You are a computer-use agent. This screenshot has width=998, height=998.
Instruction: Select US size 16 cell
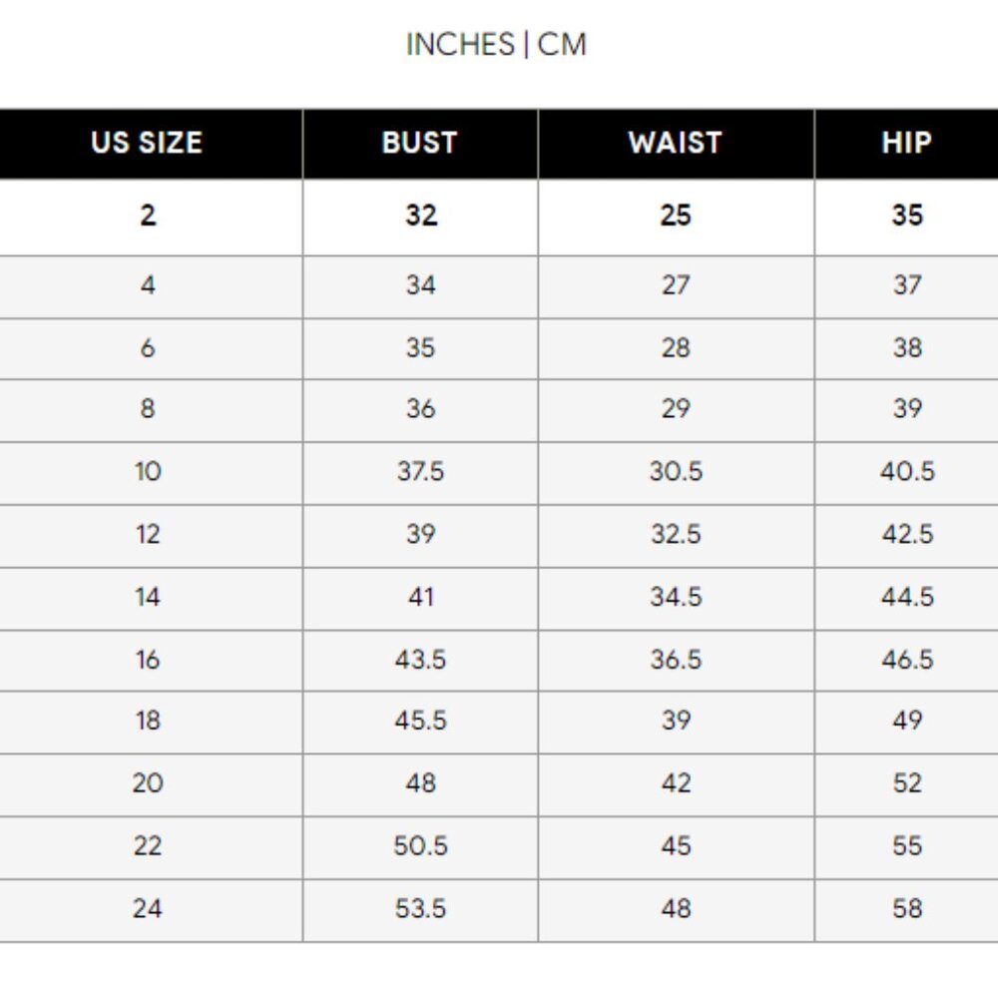148,660
